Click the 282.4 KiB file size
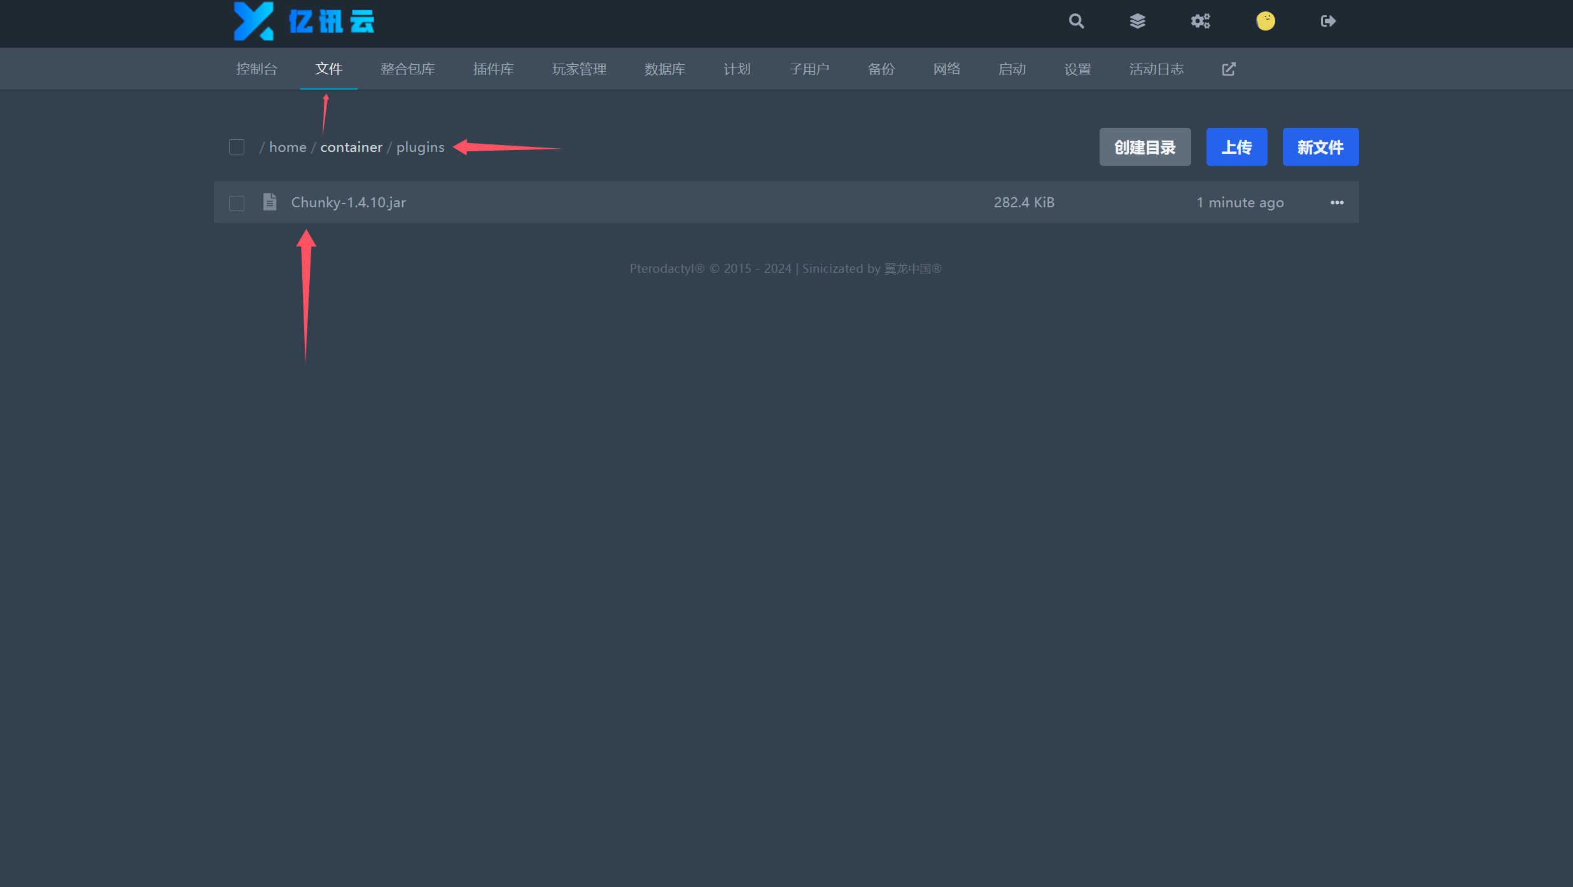Viewport: 1573px width, 887px height. 1024,203
